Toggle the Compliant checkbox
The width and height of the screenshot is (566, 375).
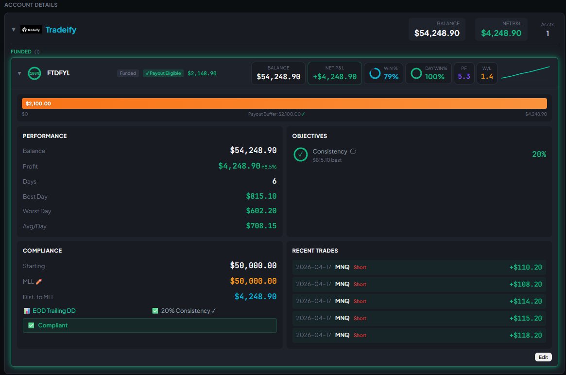point(31,325)
